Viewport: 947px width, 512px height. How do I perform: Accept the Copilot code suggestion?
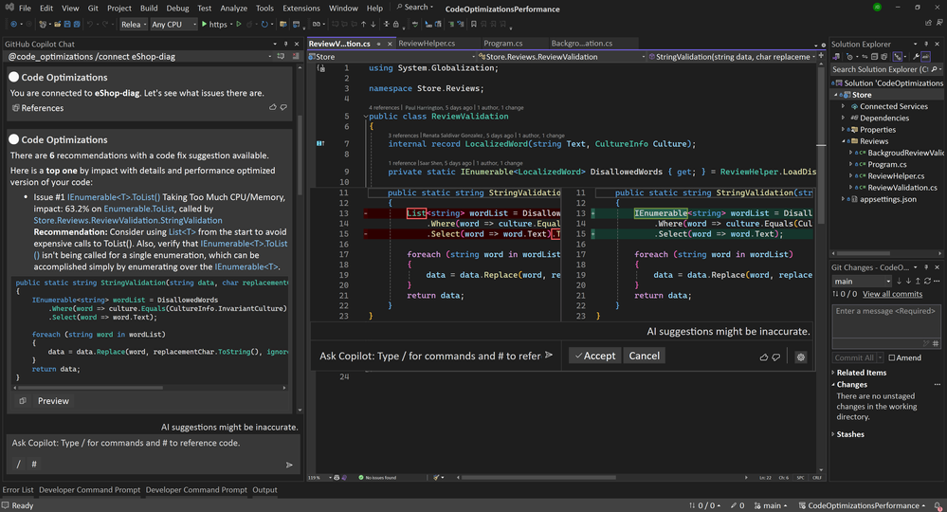[595, 356]
